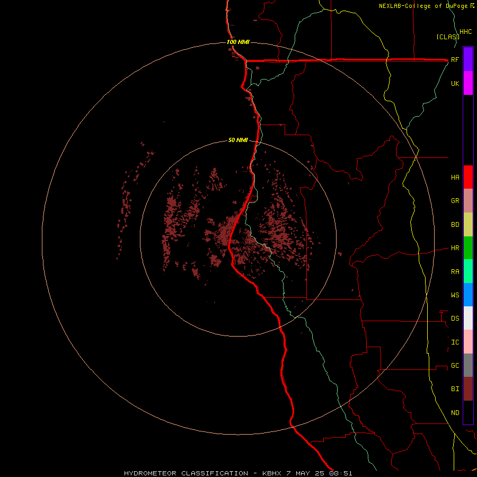Viewport: 477px width, 477px height.
Task: Click the green HR legend swatch
Action: click(x=468, y=248)
